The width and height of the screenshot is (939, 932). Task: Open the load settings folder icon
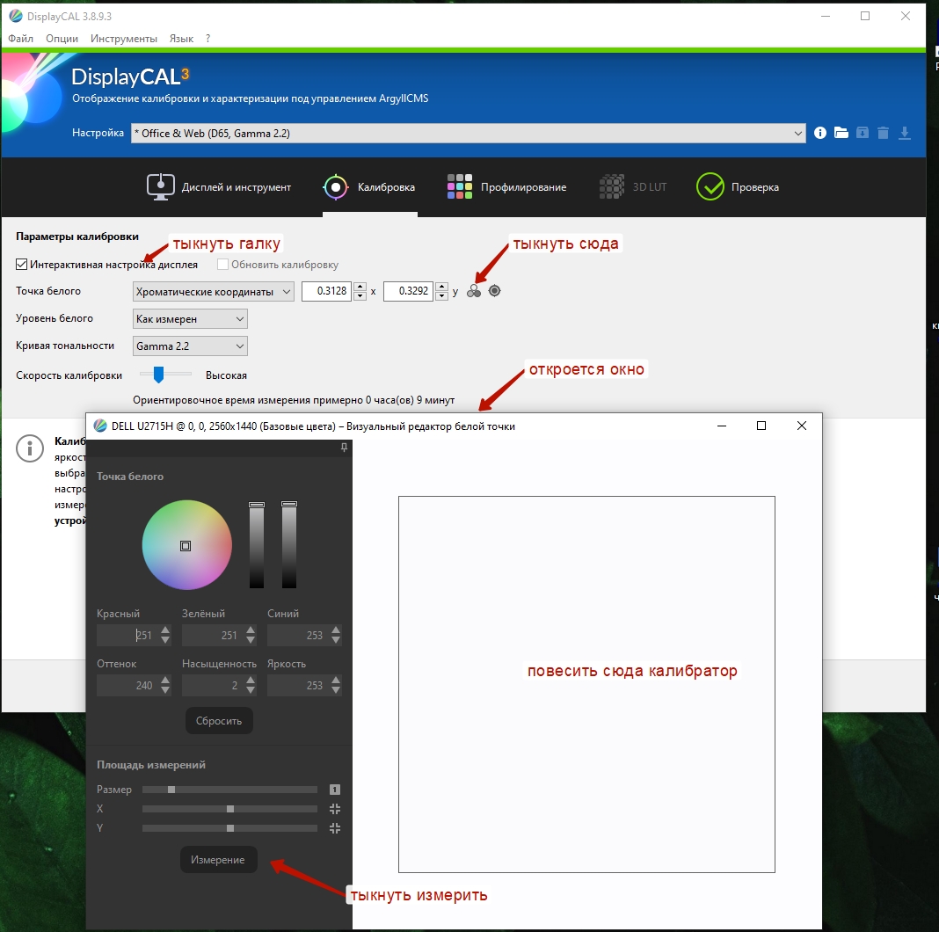pyautogui.click(x=841, y=133)
